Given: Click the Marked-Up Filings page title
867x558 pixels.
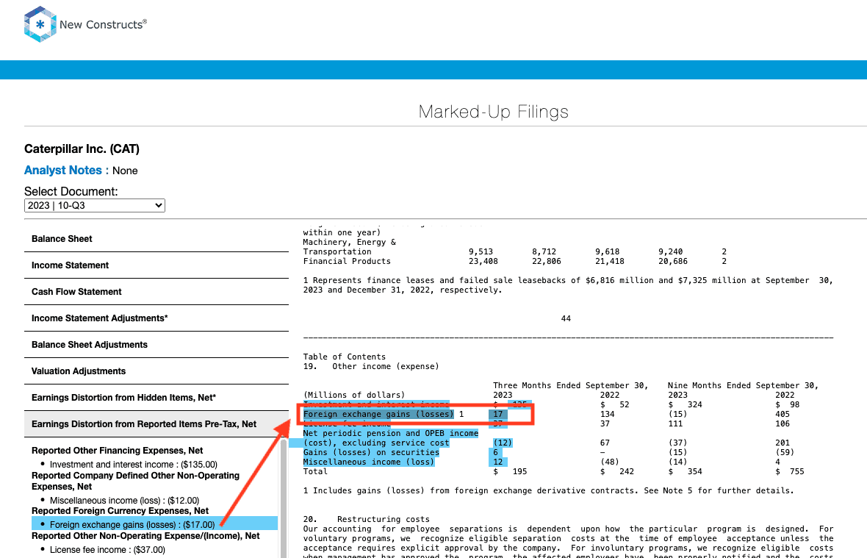Looking at the screenshot, I should pos(493,112).
